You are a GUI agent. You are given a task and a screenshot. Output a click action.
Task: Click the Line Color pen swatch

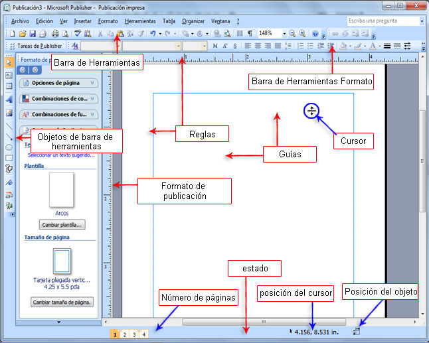click(358, 46)
